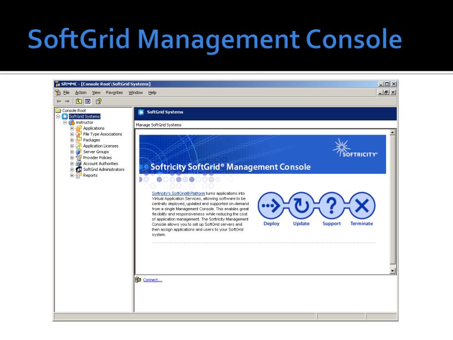Click the content pane scroll down arrow

(392, 271)
